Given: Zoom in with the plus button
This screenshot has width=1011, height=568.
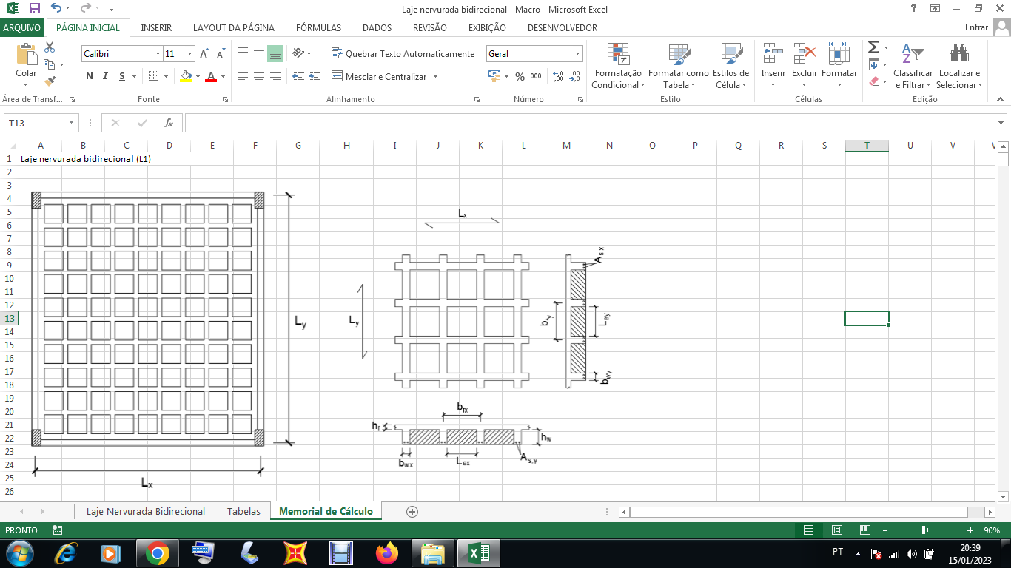Looking at the screenshot, I should (970, 530).
